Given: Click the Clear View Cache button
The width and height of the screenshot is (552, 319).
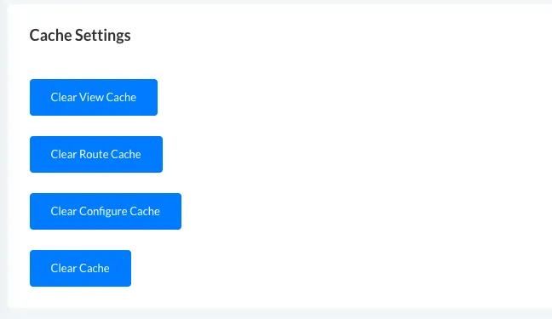Looking at the screenshot, I should [x=94, y=98].
